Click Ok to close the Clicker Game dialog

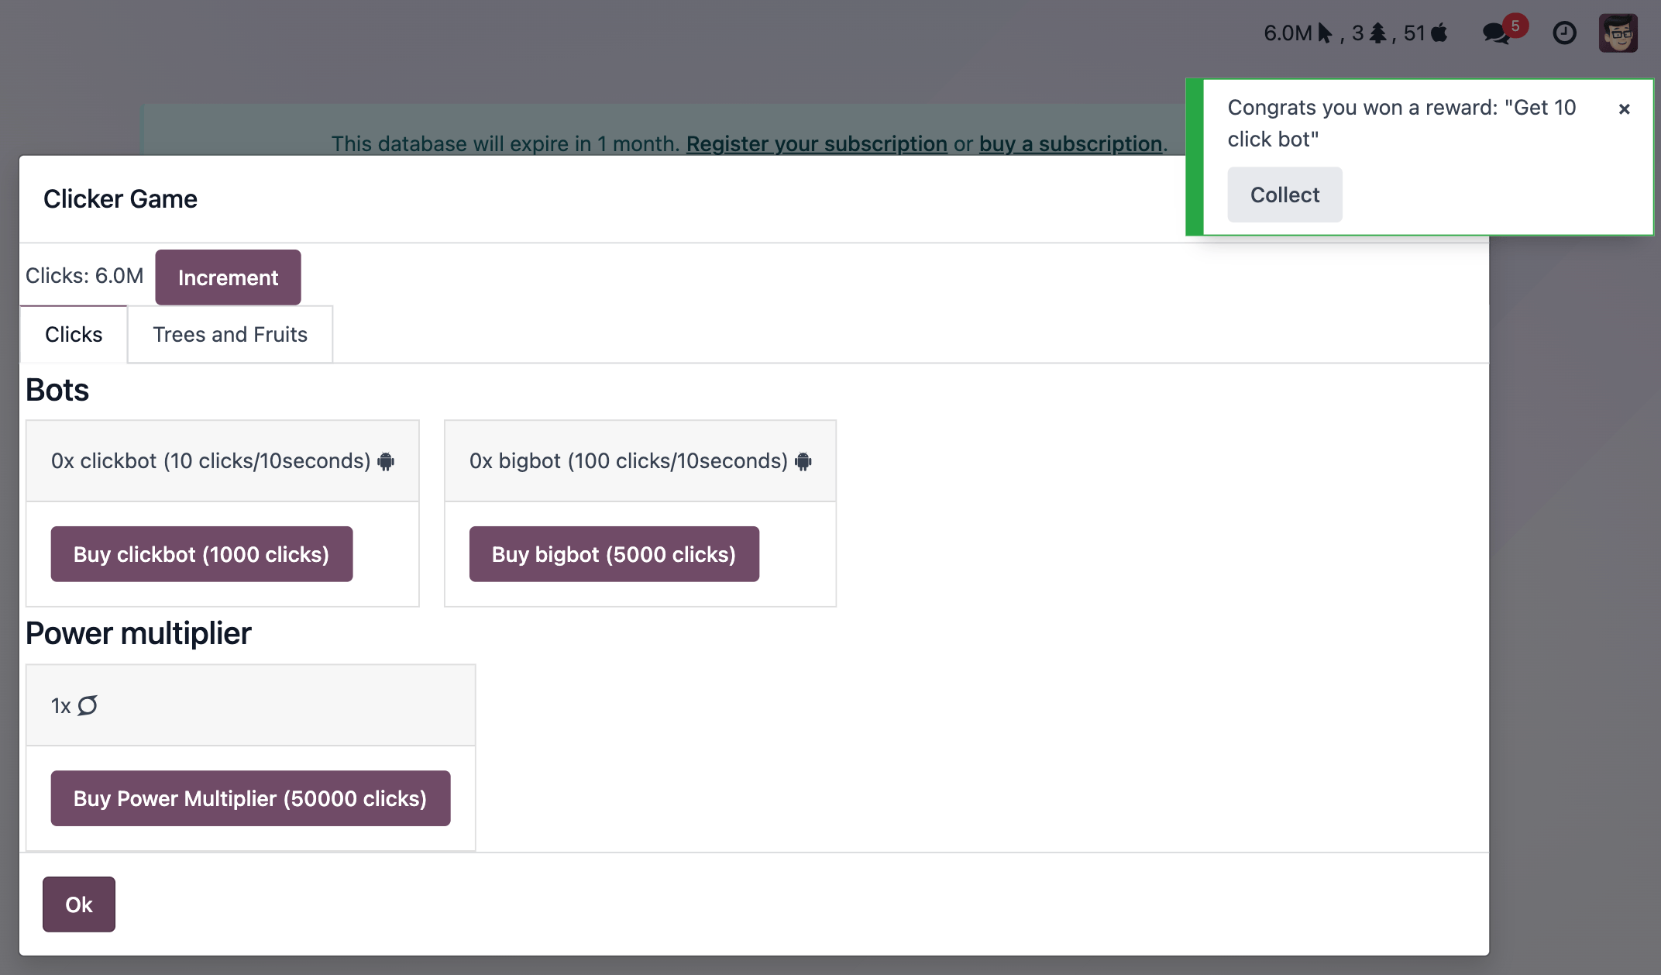[78, 904]
